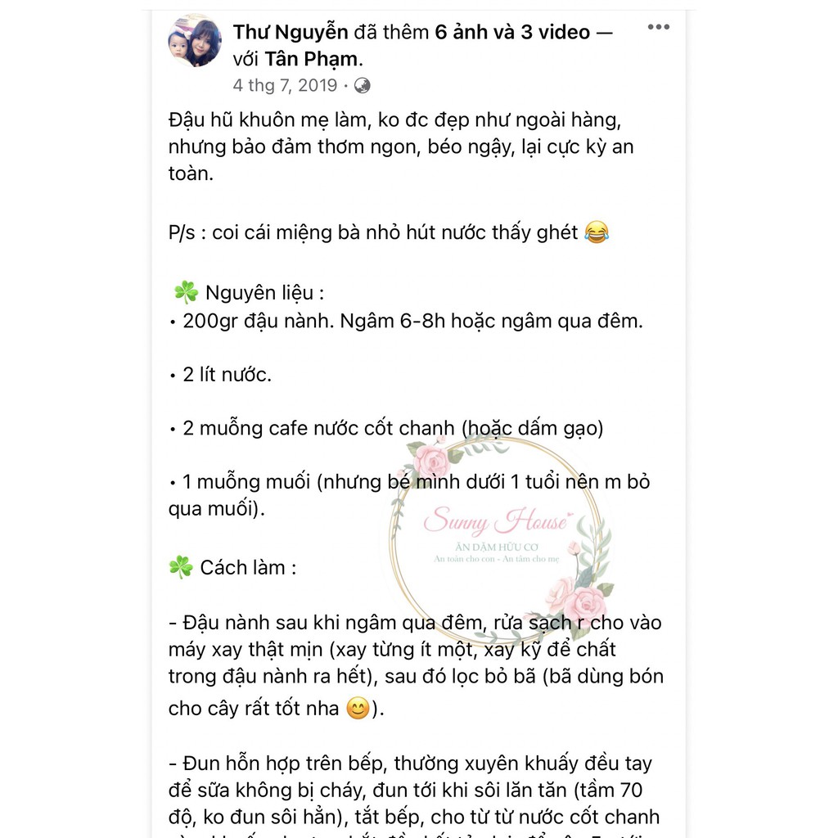Select the "2 muỗng cafe nước cốt chanh" line
The height and width of the screenshot is (838, 838).
click(x=386, y=428)
